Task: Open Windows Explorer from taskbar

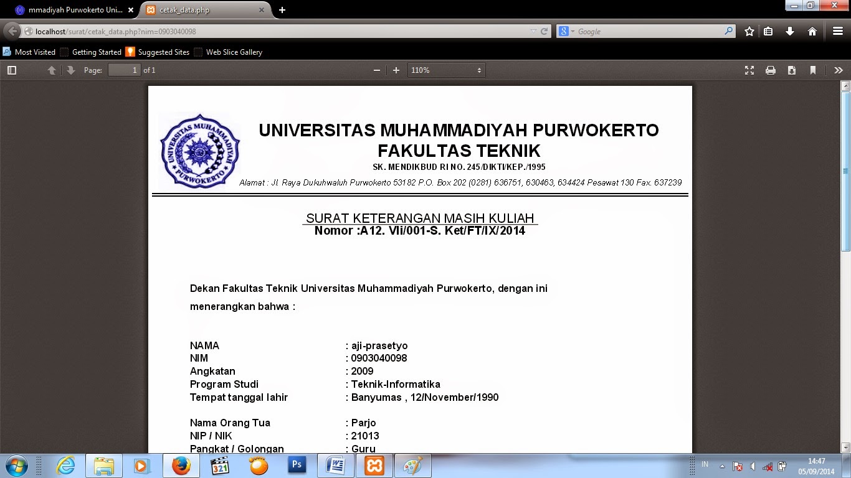Action: (103, 466)
